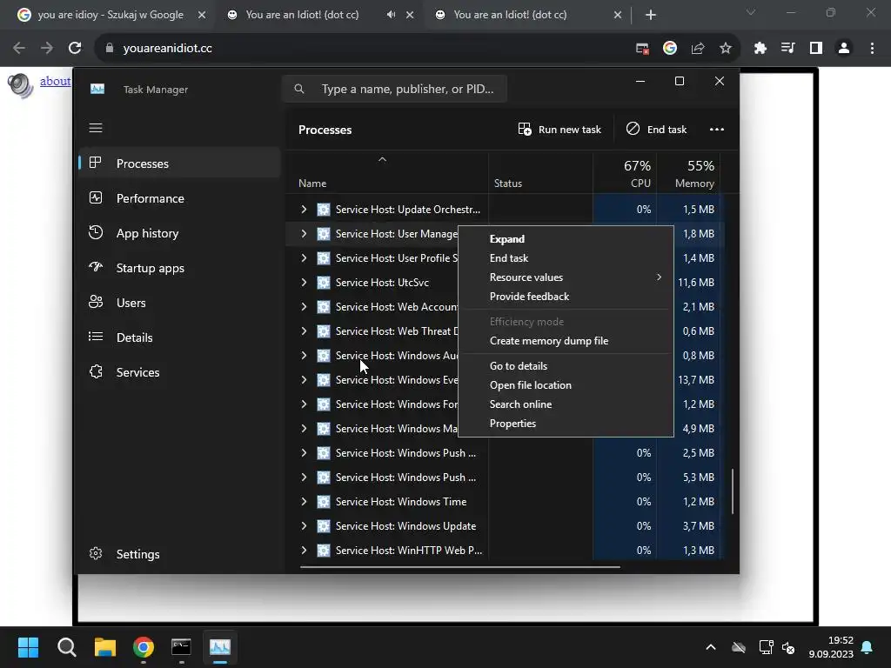Expand Service Host: Windows Time row
This screenshot has width=891, height=668.
[304, 502]
